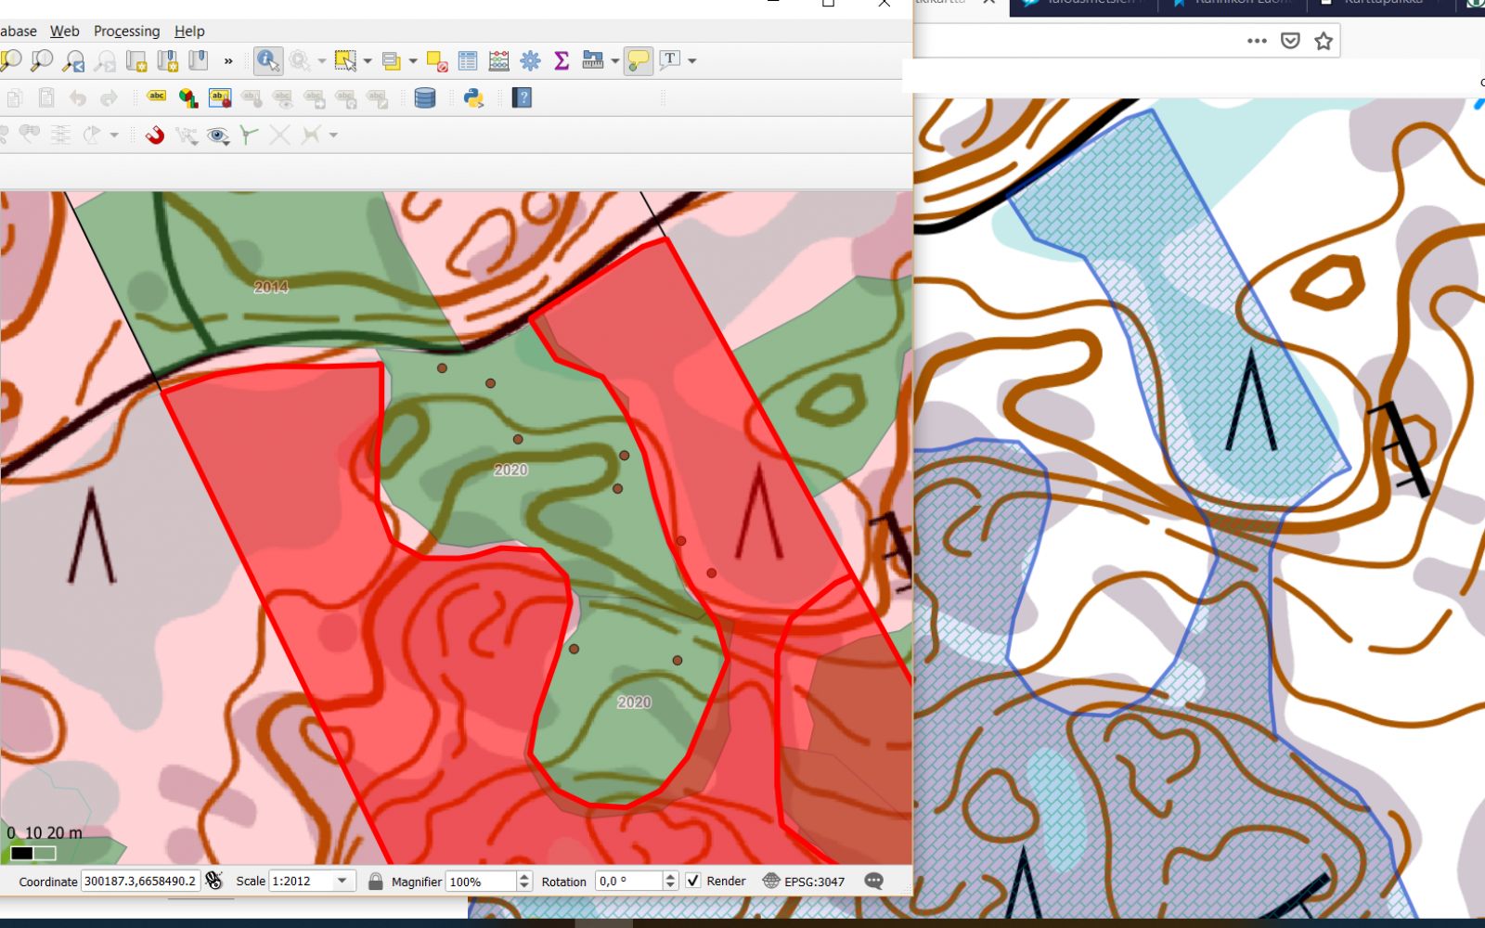Viewport: 1485px width, 928px height.
Task: Open the Select Features tool dropdown arrow
Action: coord(368,61)
